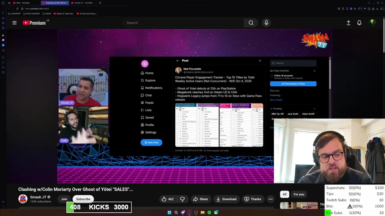Dislike the video with thumbs down
Viewport: 385px width, 216px height.
point(182,199)
